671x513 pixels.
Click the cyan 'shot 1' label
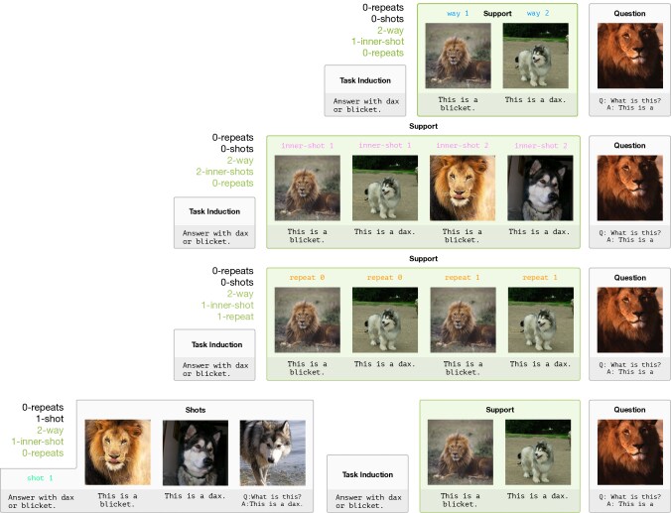pos(40,478)
